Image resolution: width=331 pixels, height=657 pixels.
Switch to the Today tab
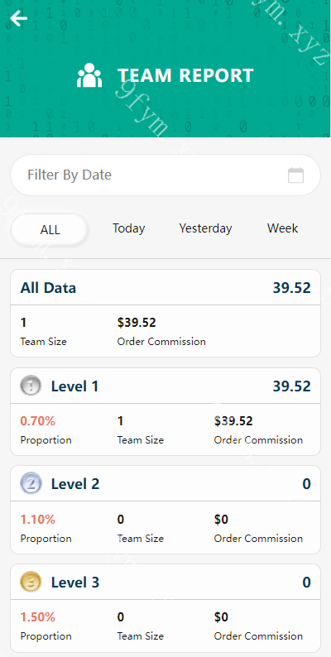point(128,228)
